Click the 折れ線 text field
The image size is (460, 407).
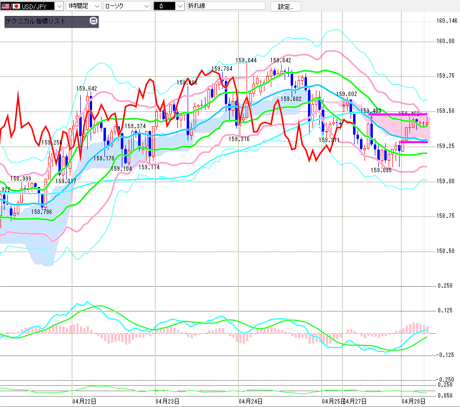pos(226,6)
